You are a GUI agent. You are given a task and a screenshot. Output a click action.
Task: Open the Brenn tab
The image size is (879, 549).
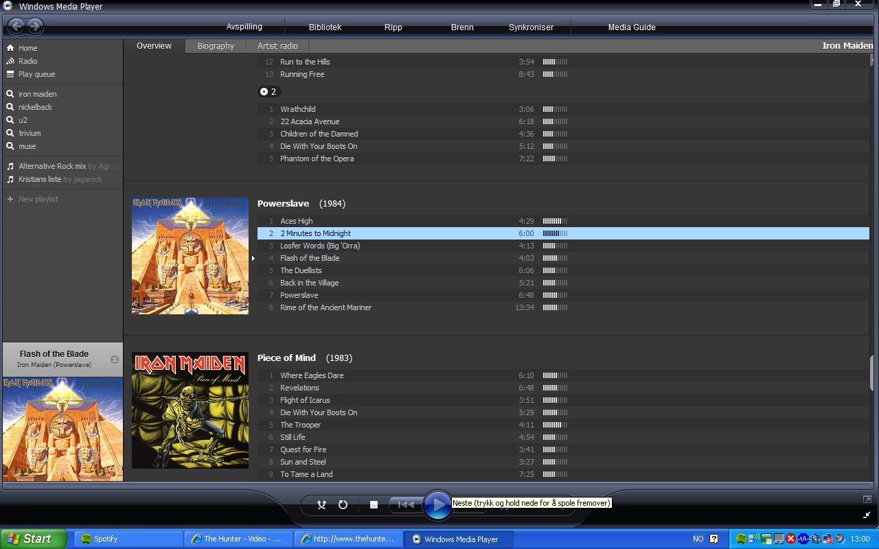coord(462,27)
